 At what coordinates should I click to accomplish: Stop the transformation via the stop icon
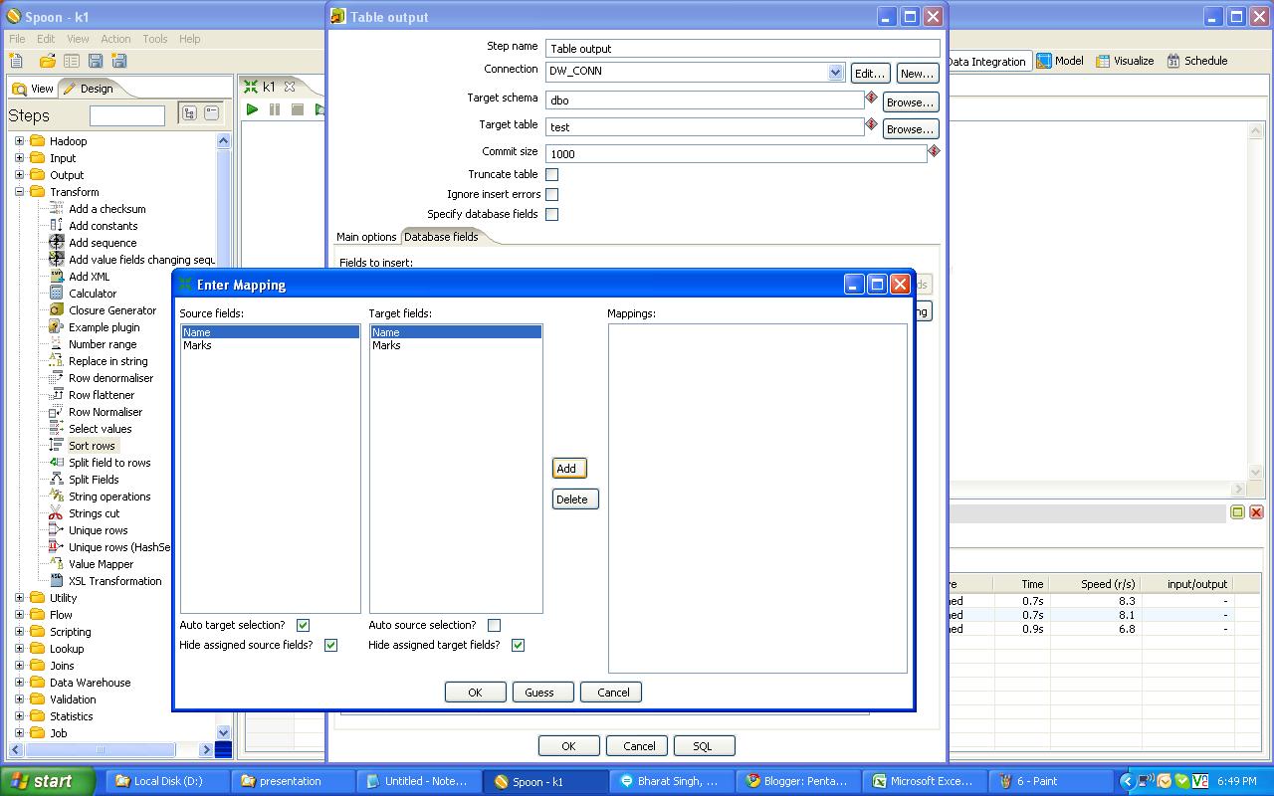pyautogui.click(x=297, y=109)
